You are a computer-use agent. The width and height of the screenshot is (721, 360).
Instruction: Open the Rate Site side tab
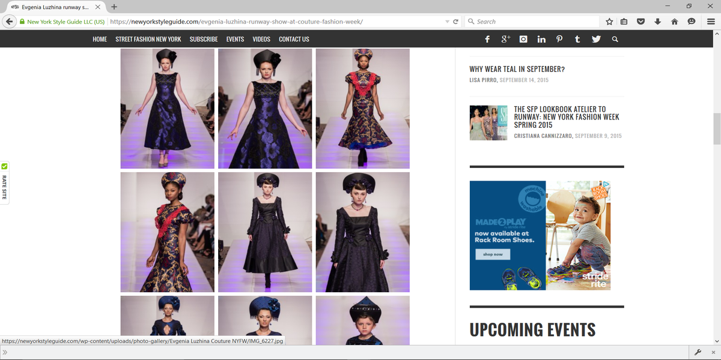coord(4,183)
